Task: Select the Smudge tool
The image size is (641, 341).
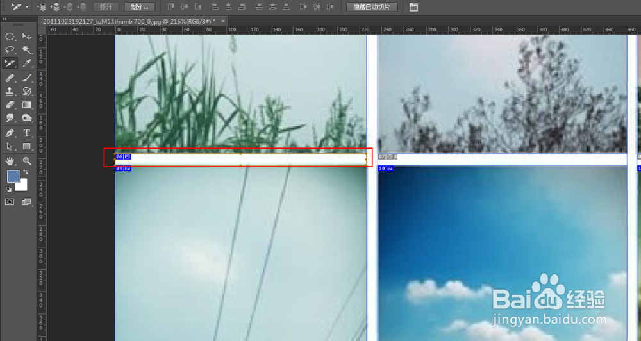Action: pos(10,118)
